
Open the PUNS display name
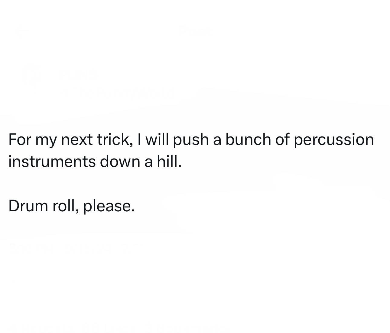[x=79, y=74]
